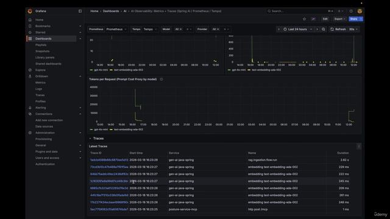Click the Share button

353,19
